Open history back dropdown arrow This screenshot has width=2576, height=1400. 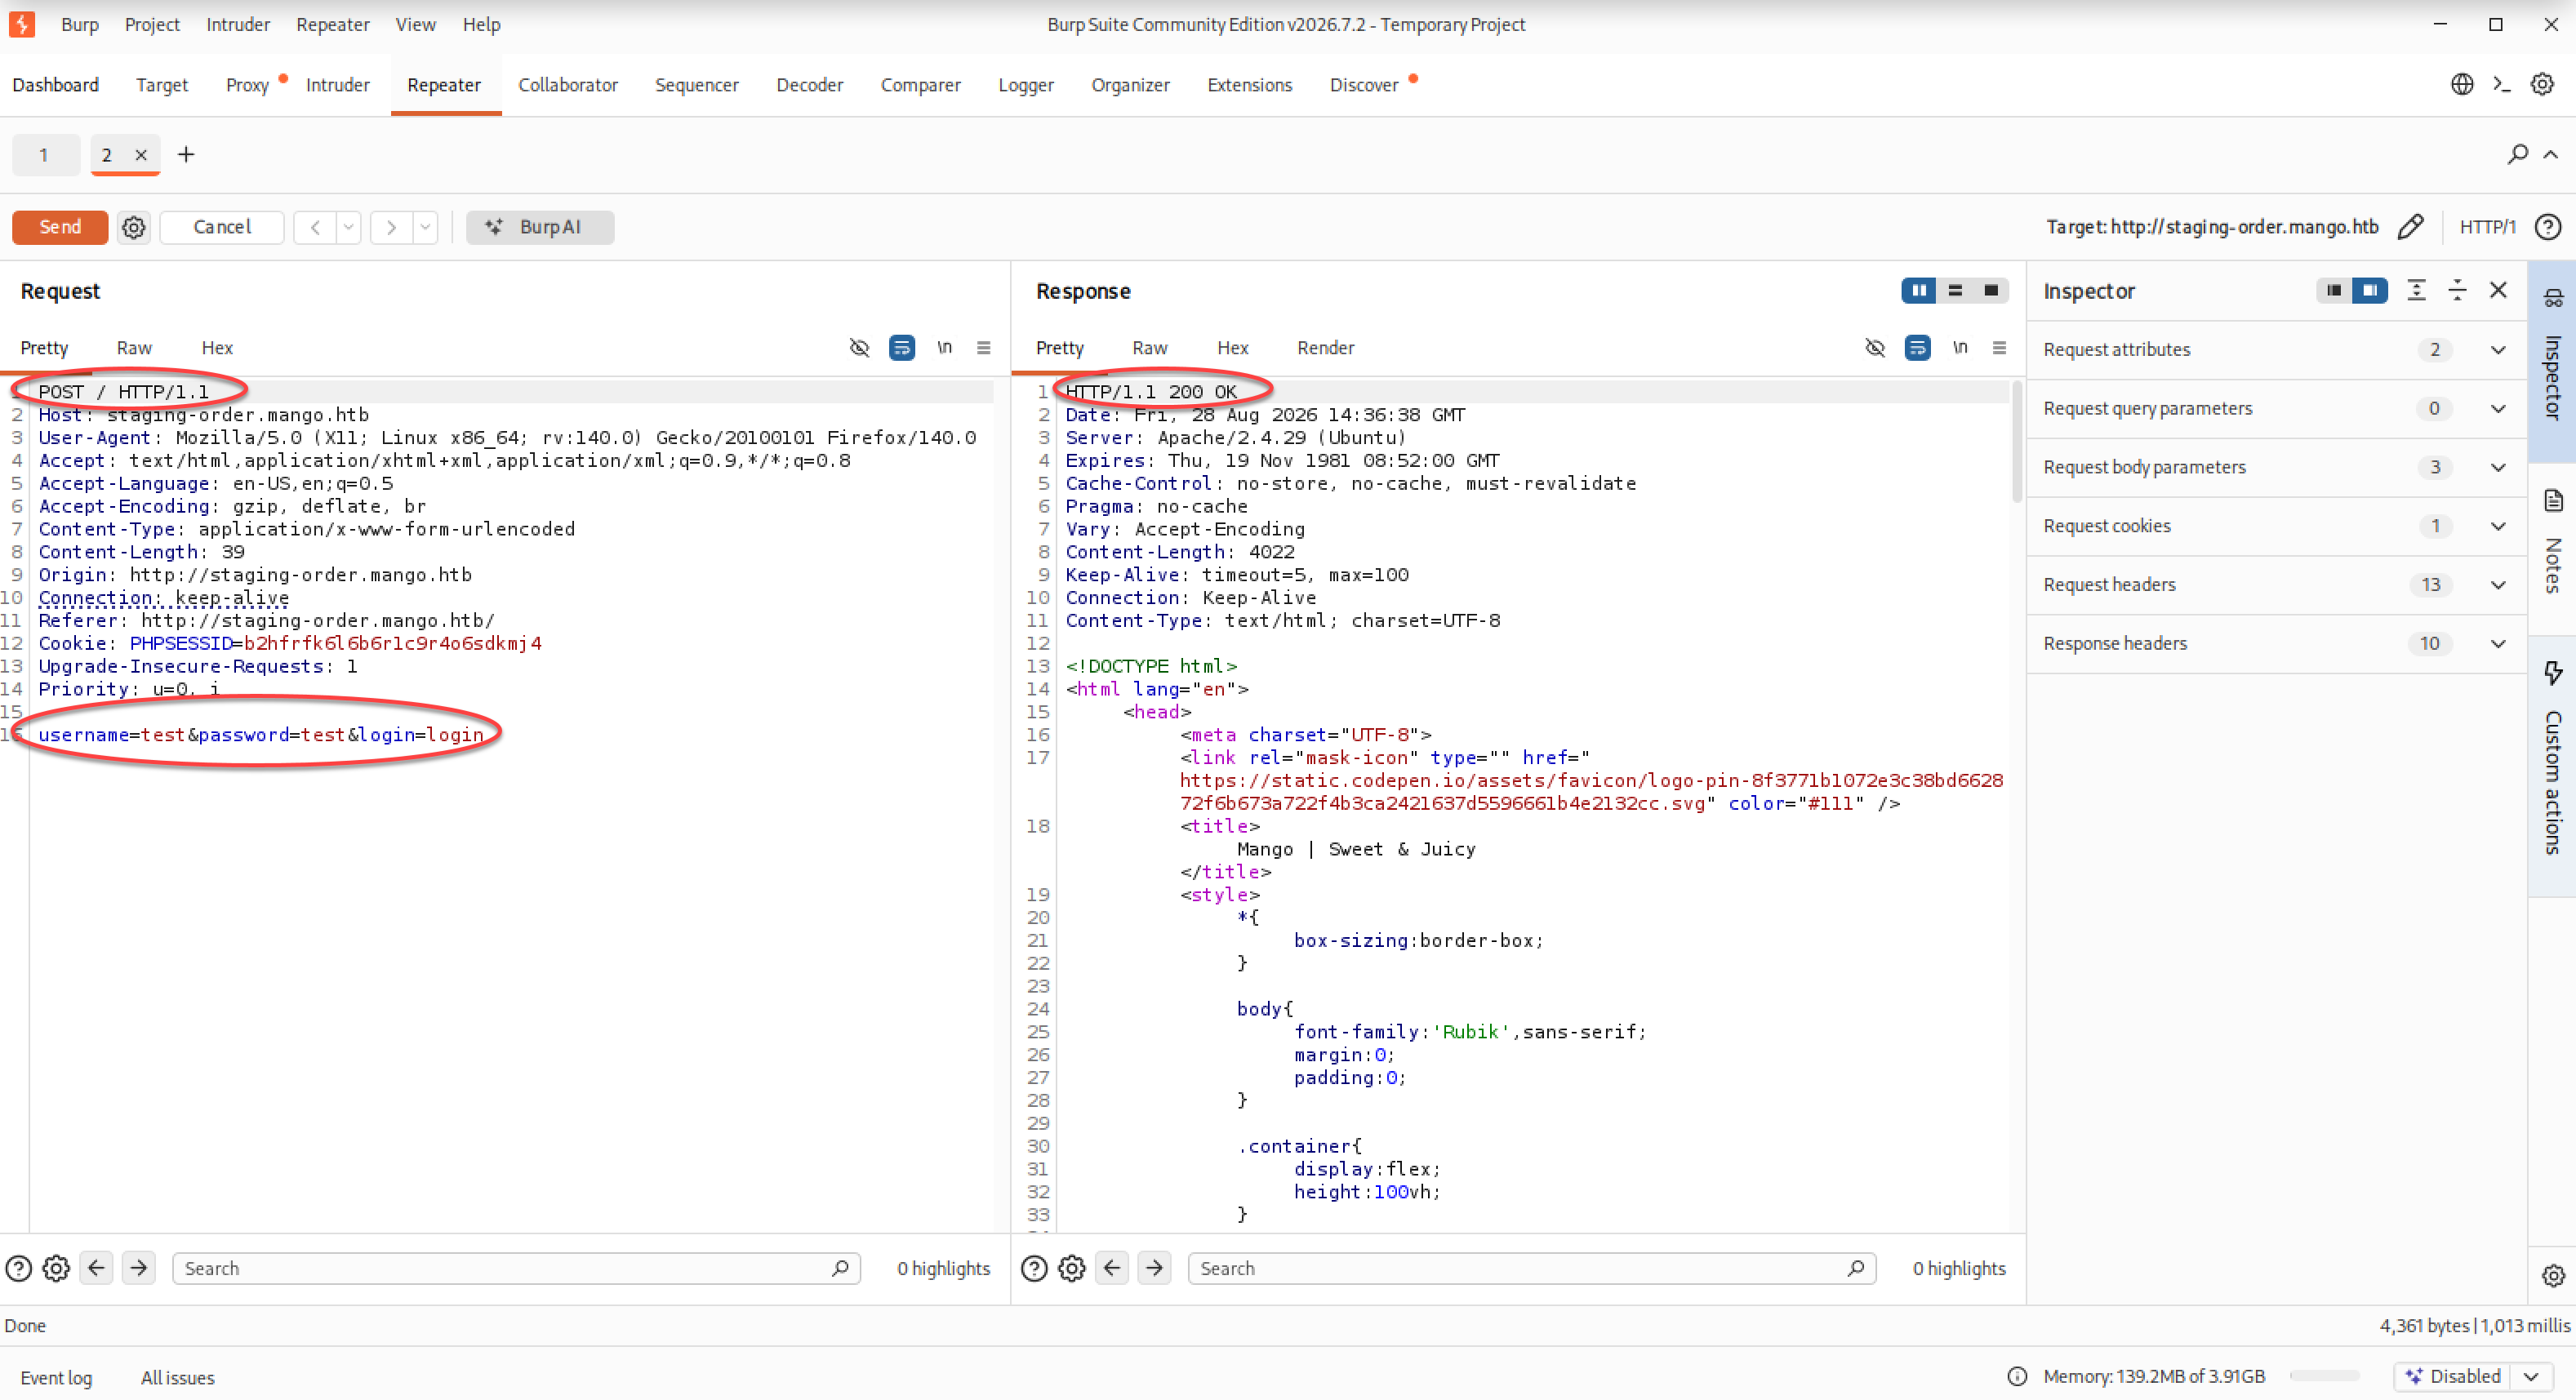pos(349,227)
